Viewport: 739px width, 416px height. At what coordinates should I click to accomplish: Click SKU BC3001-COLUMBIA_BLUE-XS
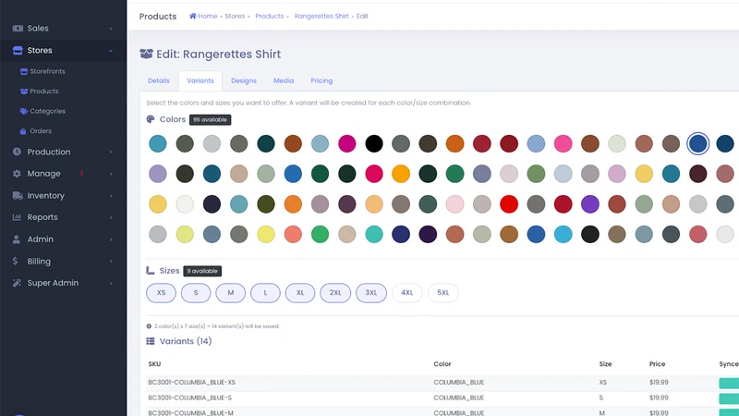192,383
